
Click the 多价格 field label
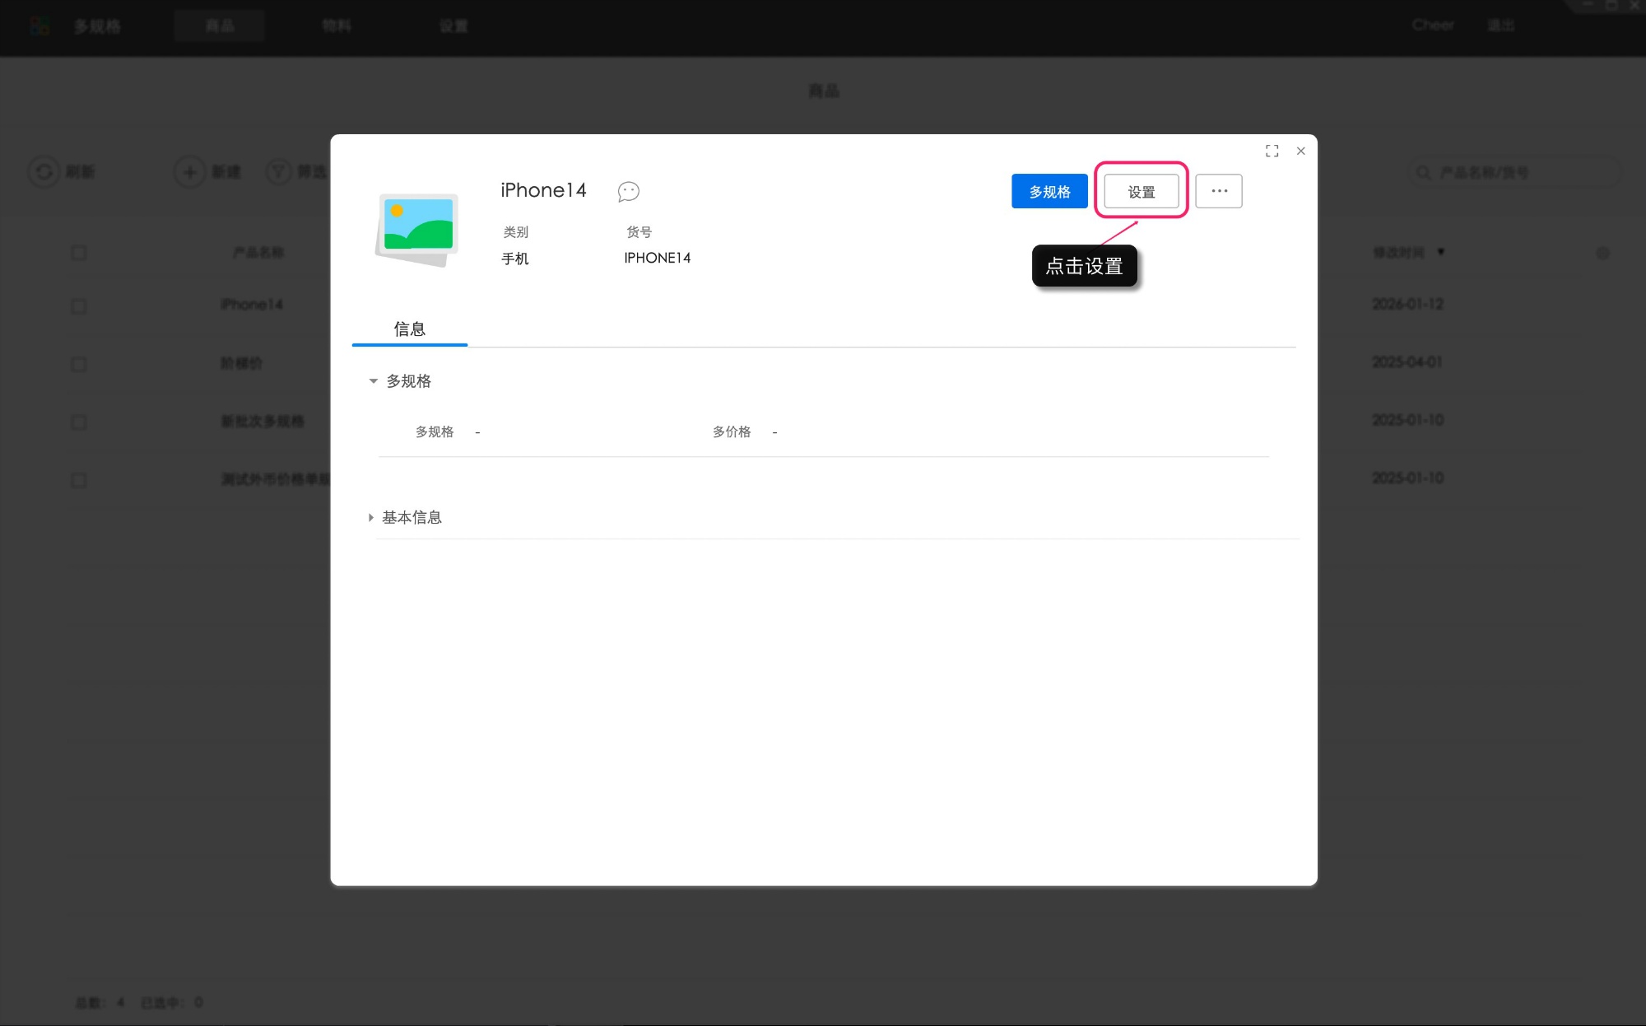tap(732, 431)
